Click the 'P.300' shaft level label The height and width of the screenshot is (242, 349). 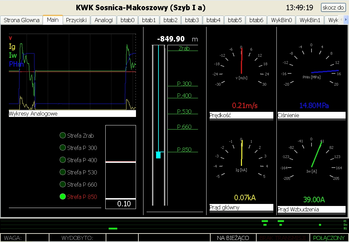click(x=184, y=84)
